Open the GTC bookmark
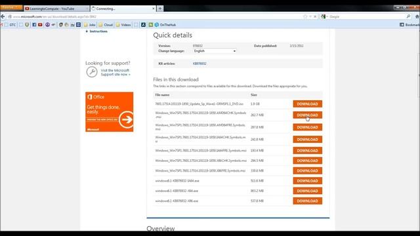Image resolution: width=420 pixels, height=236 pixels. click(10, 25)
